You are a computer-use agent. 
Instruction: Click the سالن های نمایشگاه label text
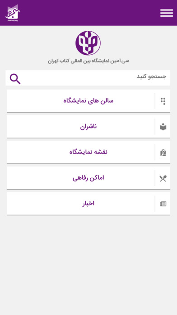click(x=88, y=100)
